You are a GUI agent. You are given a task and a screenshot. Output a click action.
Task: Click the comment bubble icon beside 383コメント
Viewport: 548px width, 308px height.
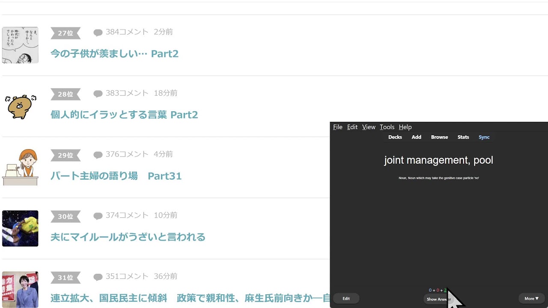(98, 94)
